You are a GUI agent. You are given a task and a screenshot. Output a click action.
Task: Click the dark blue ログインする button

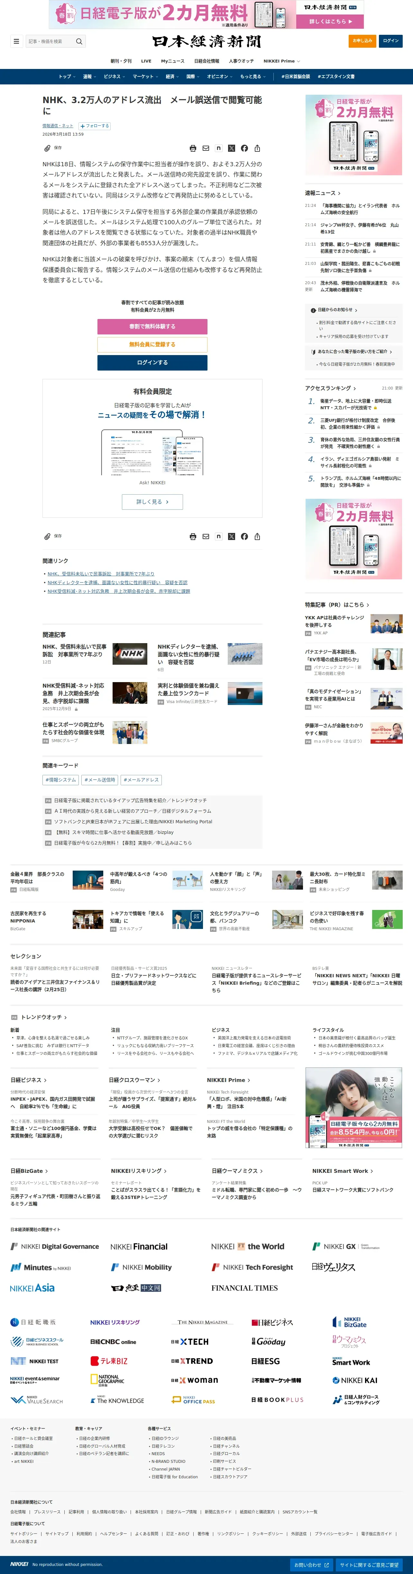point(152,363)
